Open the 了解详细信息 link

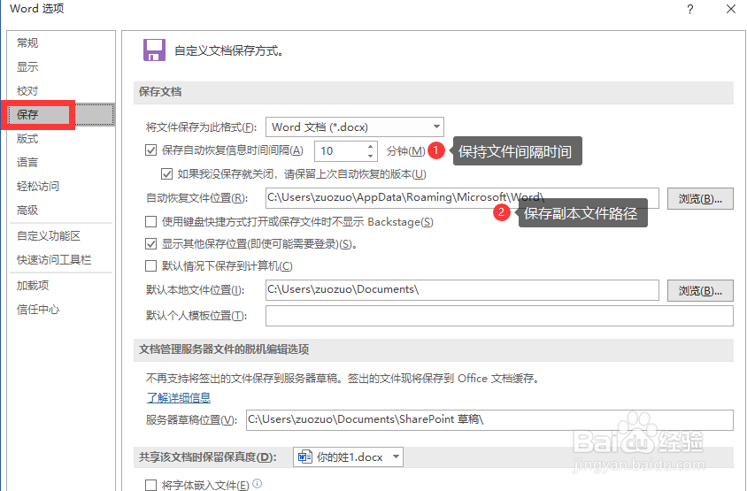pos(179,397)
